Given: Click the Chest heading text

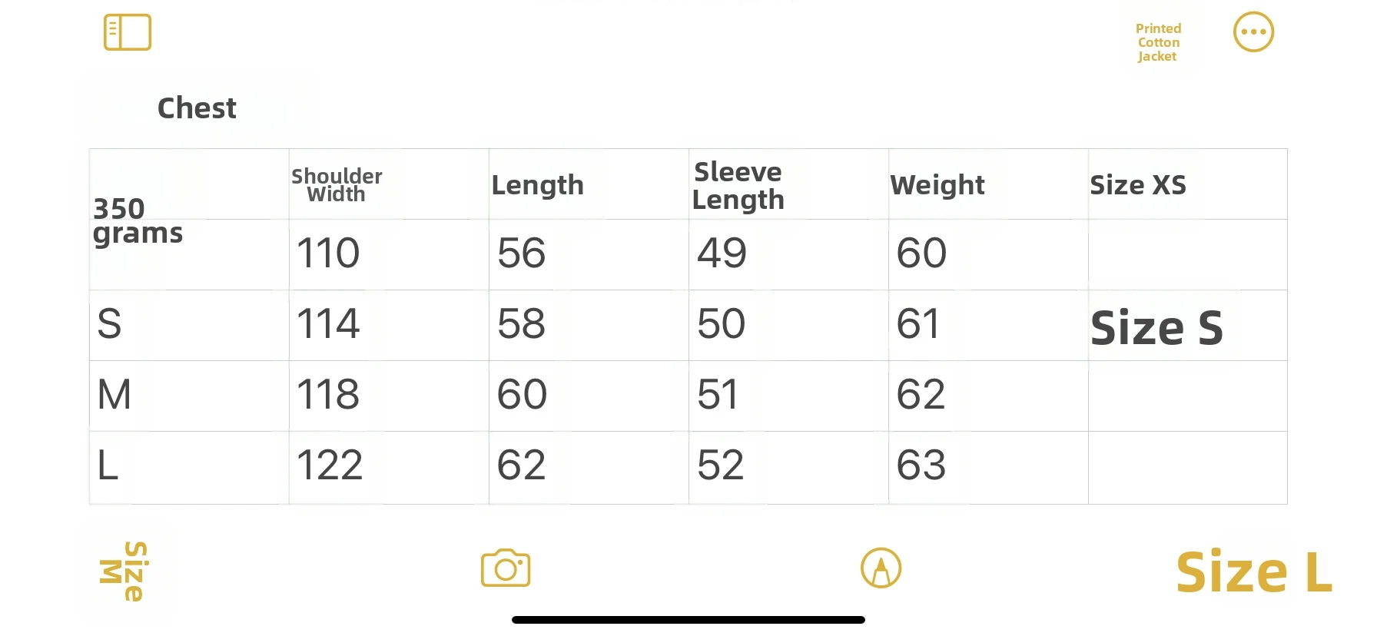Looking at the screenshot, I should [x=197, y=108].
